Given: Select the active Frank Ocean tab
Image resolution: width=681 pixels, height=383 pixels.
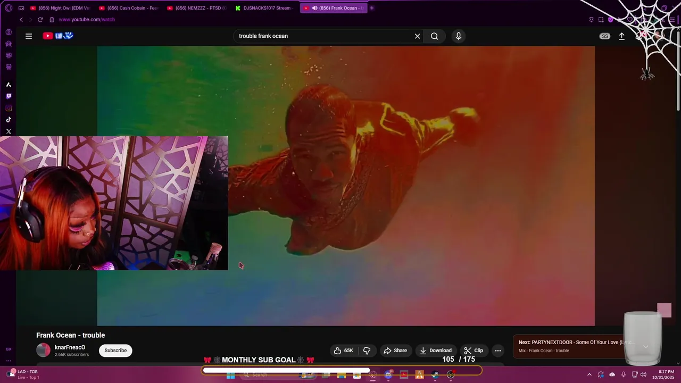Looking at the screenshot, I should [334, 8].
